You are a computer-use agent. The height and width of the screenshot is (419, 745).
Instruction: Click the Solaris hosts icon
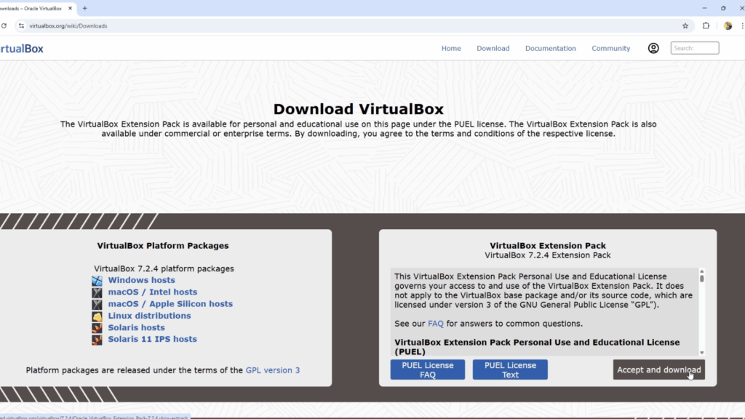click(x=97, y=327)
